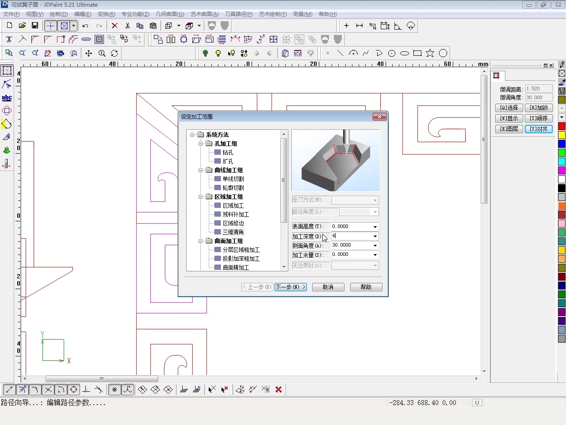Click the abc text tool
Viewport: 566px width, 425px height.
[x=7, y=97]
